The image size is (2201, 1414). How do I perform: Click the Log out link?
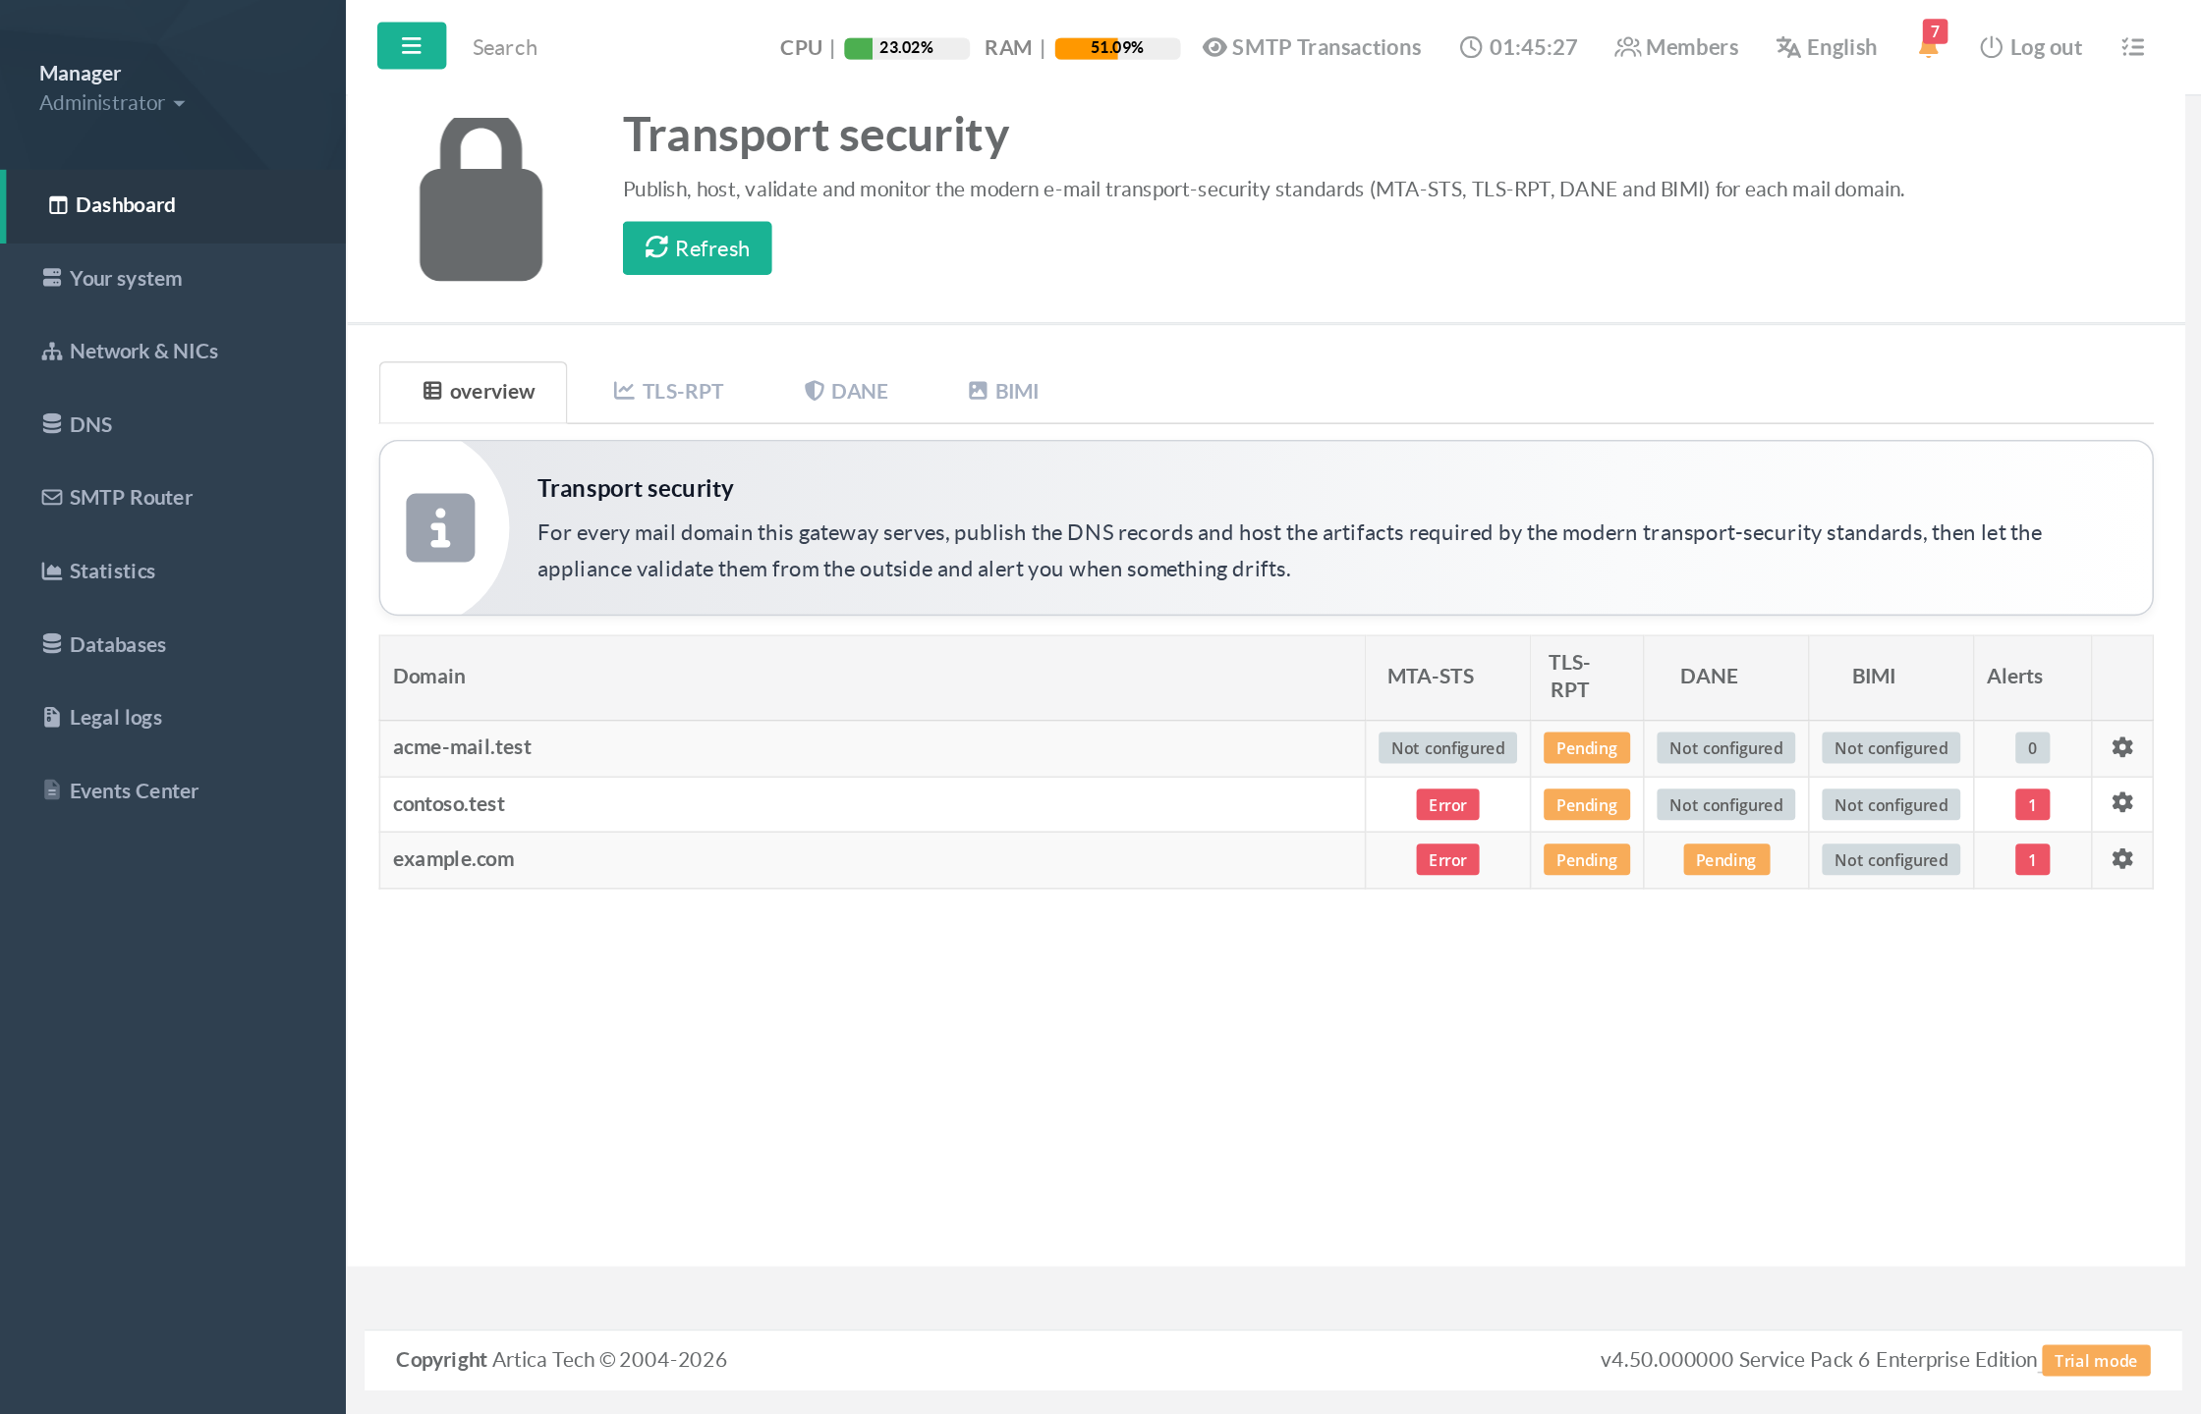2030,47
